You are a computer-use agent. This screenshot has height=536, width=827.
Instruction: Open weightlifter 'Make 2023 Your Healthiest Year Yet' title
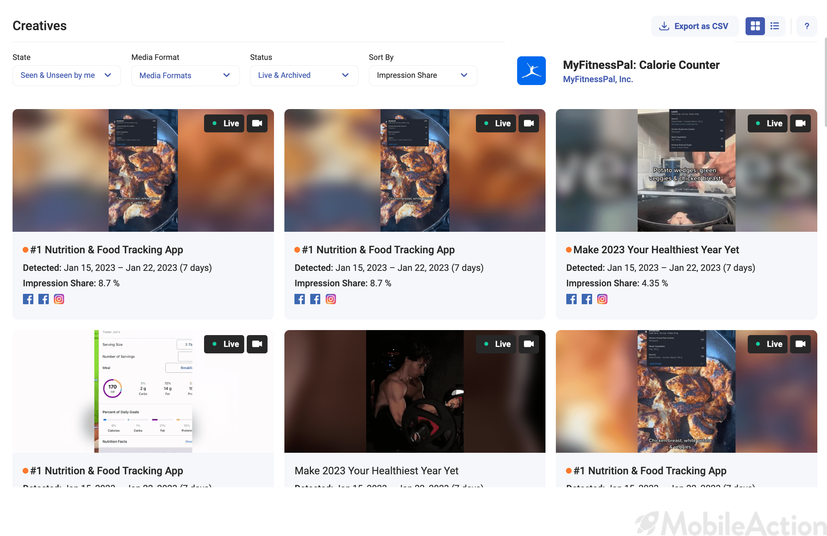(376, 471)
